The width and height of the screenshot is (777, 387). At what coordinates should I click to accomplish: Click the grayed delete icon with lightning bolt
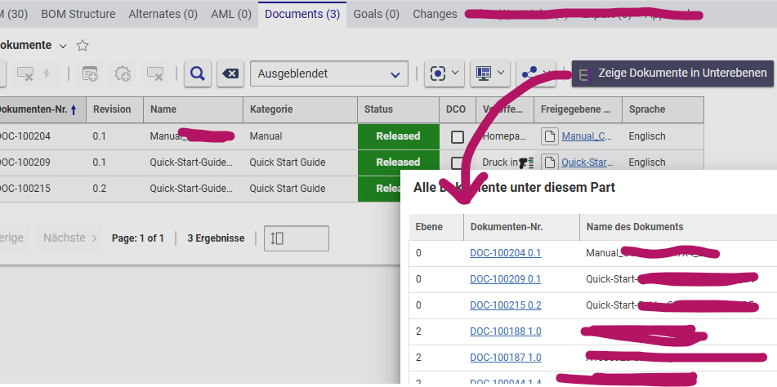33,73
